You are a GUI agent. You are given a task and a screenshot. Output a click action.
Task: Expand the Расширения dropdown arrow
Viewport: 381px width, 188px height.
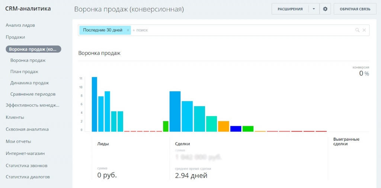(x=314, y=9)
